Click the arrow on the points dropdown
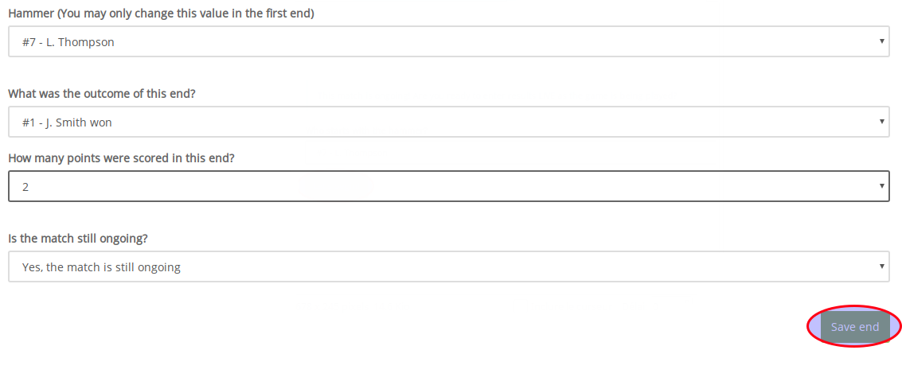902x389 pixels. pyautogui.click(x=881, y=186)
